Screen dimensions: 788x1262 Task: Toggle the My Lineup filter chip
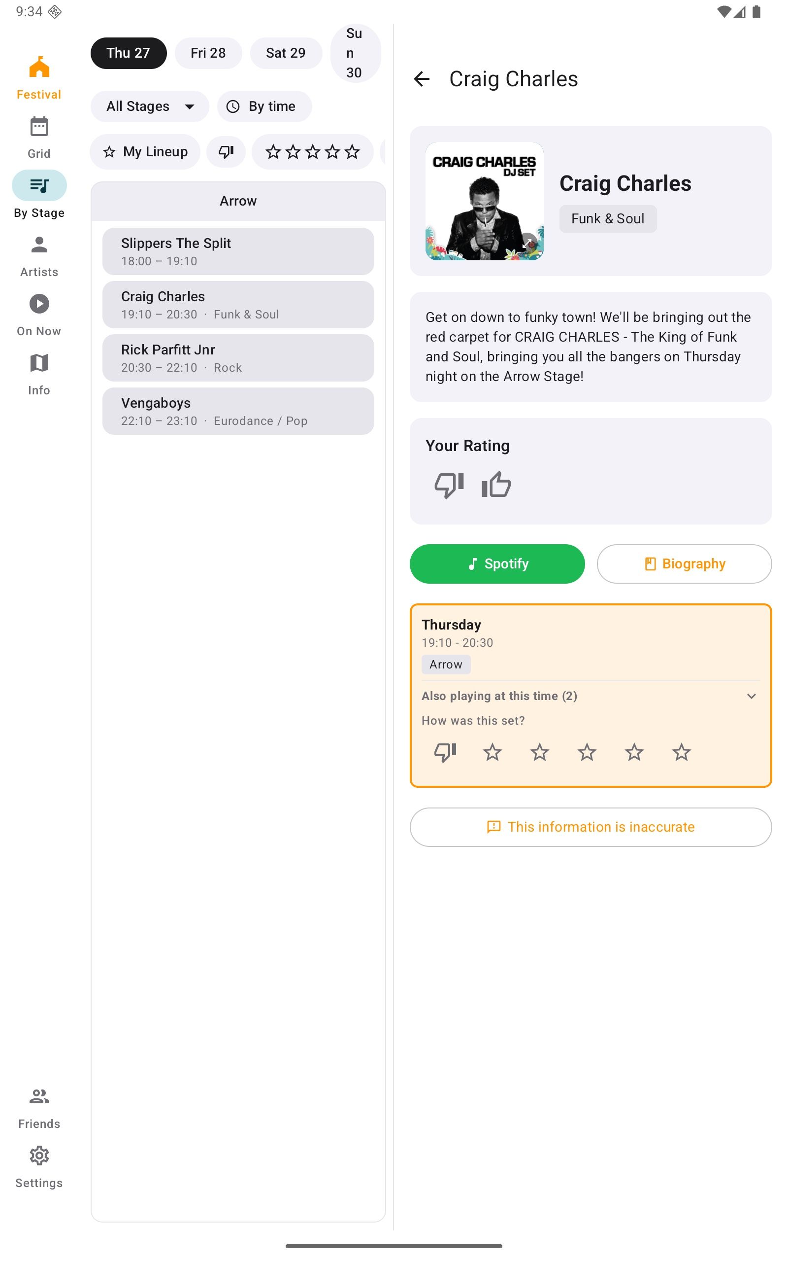pos(145,152)
